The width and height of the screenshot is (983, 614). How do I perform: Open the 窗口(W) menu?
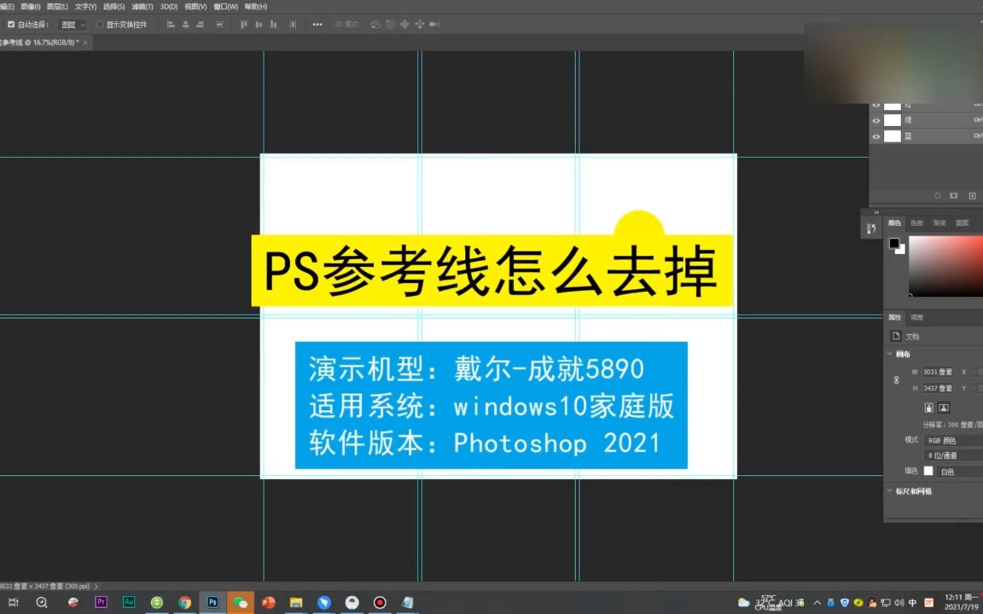click(226, 7)
